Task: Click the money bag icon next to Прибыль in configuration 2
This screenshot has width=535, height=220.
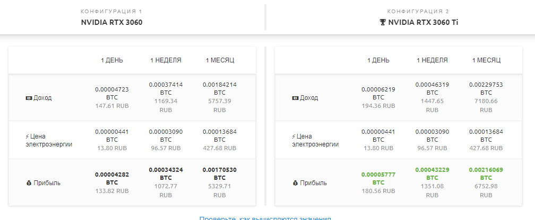Action: [x=296, y=183]
